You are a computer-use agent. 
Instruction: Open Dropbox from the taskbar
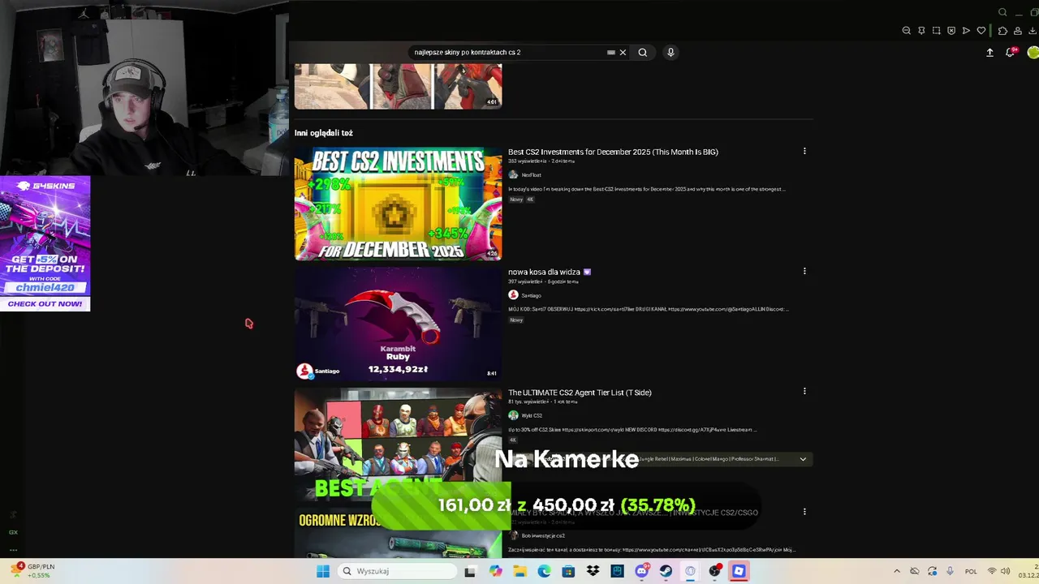pyautogui.click(x=593, y=571)
